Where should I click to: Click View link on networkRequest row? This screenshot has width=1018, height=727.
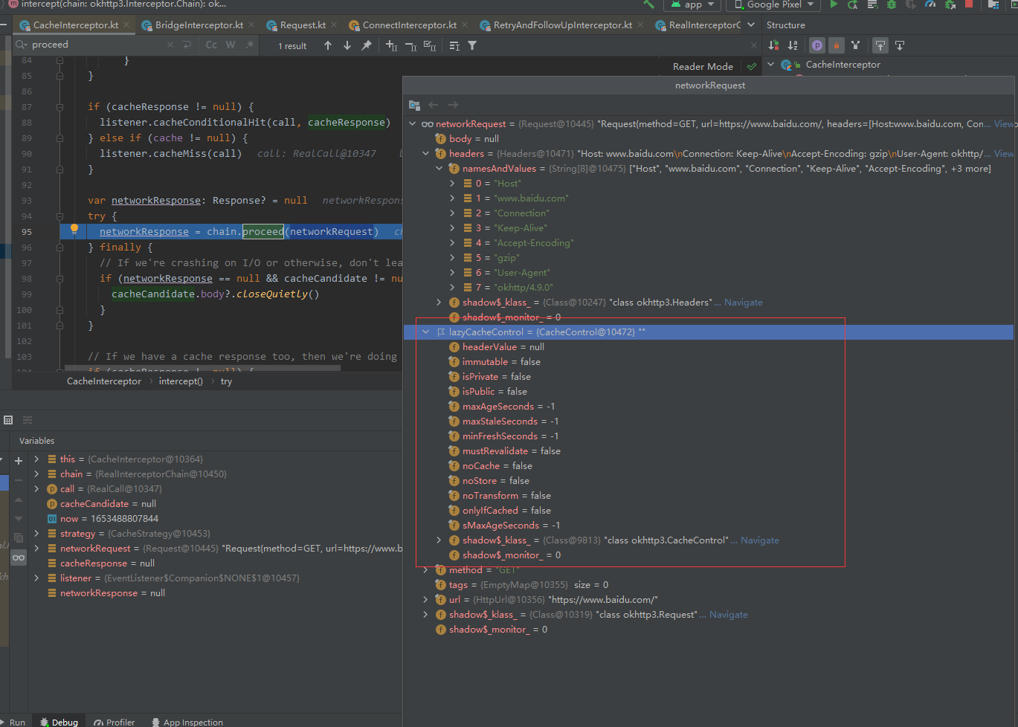point(1004,124)
